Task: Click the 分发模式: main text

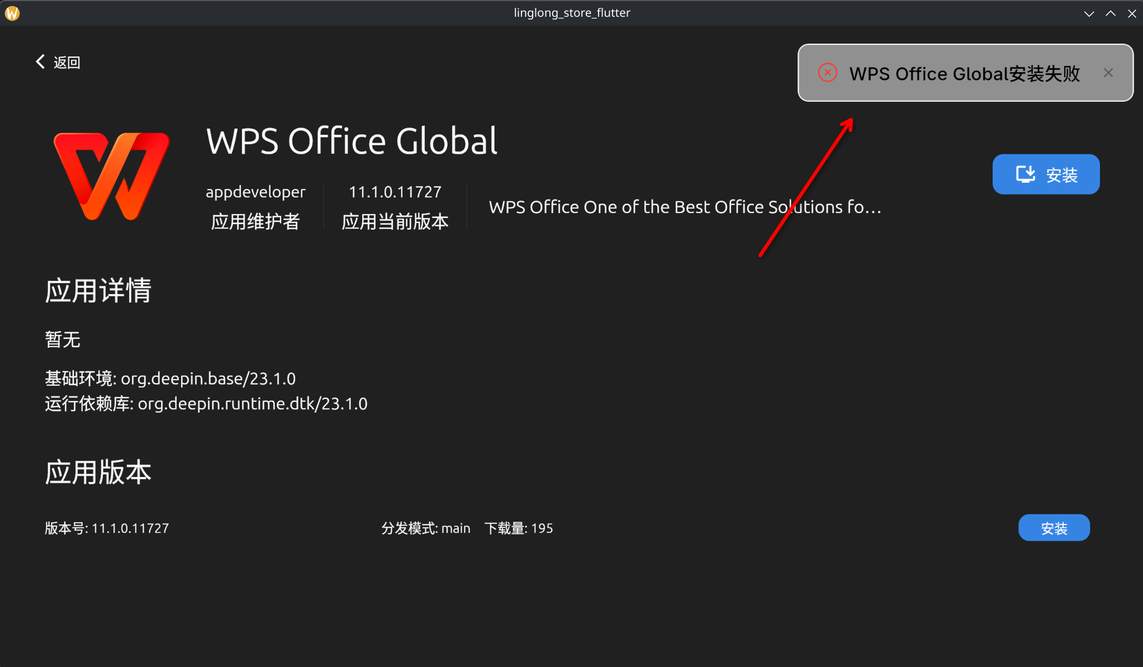Action: coord(426,528)
